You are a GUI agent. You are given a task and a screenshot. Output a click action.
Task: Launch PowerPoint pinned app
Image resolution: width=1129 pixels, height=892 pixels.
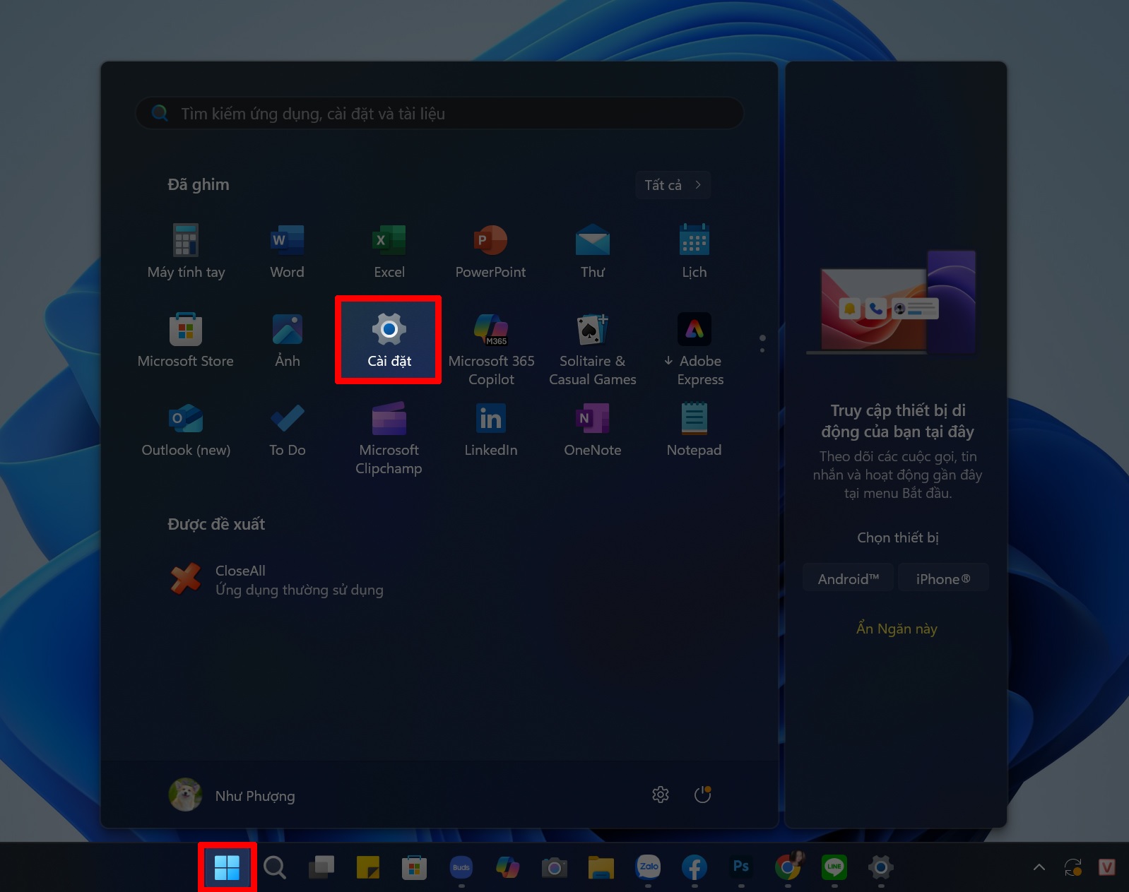coord(490,251)
